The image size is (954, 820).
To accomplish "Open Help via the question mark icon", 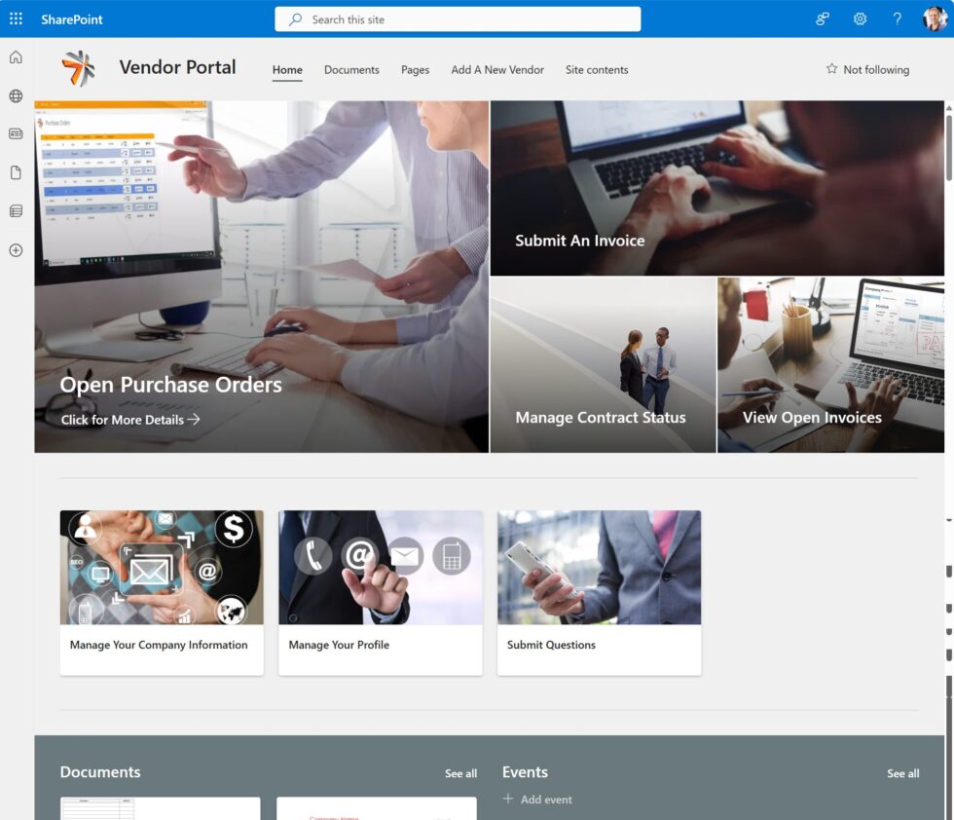I will coord(898,19).
